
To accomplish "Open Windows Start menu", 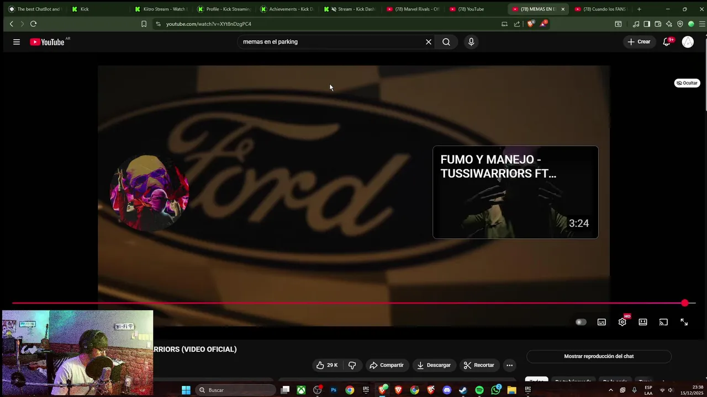I will 186,390.
